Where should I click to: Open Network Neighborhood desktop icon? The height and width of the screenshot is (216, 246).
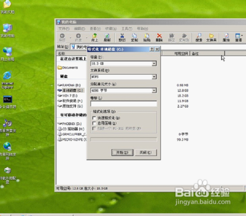pyautogui.click(x=7, y=54)
